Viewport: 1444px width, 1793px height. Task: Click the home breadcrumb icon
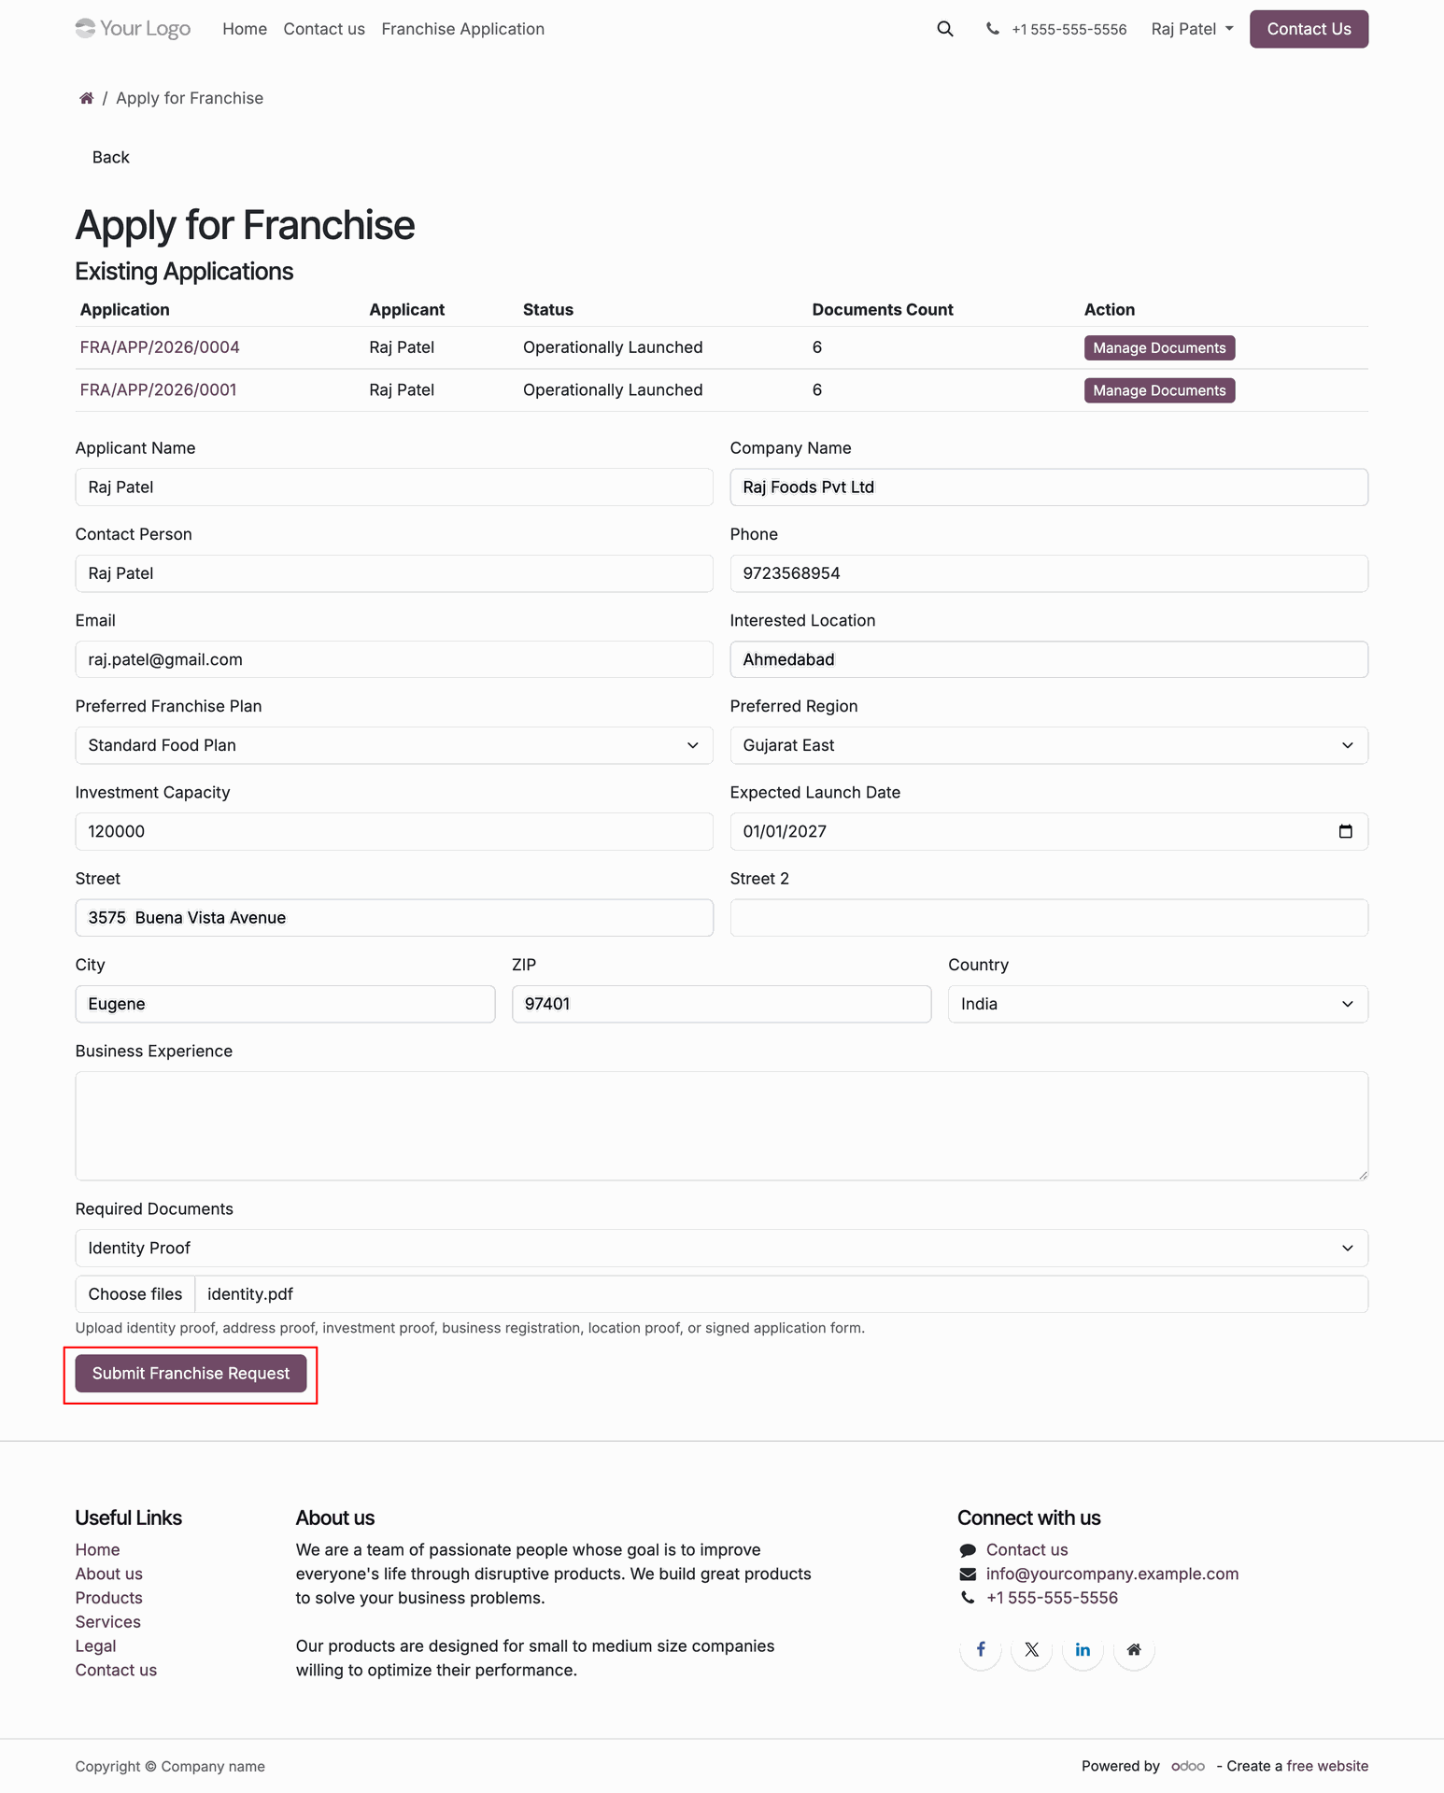(86, 98)
